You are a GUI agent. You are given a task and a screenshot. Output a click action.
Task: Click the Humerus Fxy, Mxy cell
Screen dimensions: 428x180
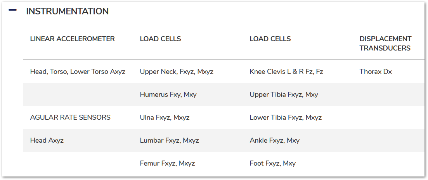[x=168, y=94]
